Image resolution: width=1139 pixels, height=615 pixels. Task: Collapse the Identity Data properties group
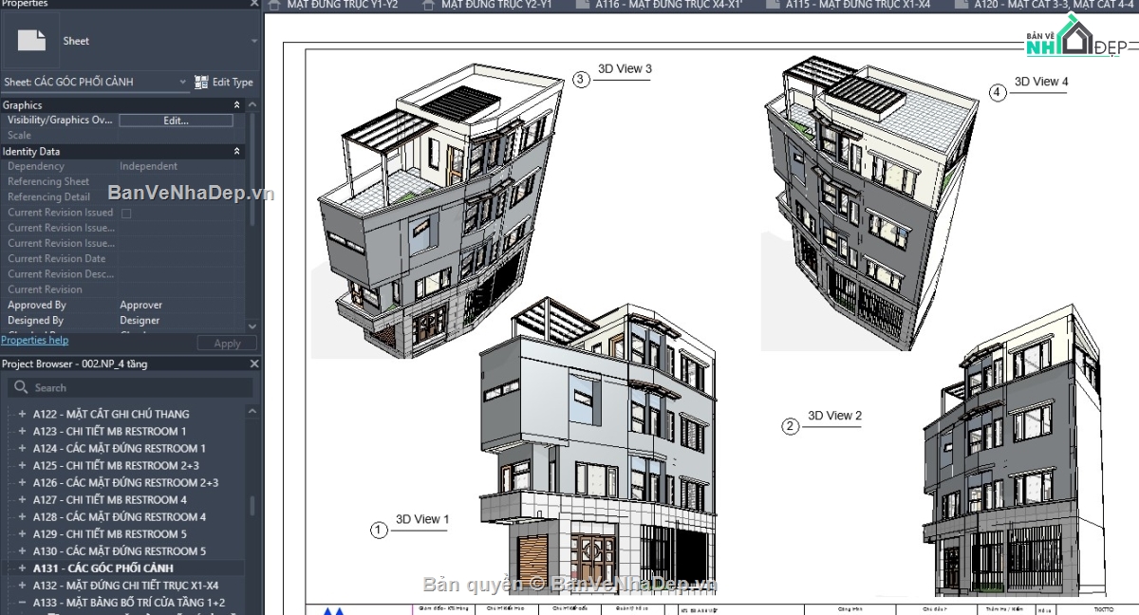point(237,151)
